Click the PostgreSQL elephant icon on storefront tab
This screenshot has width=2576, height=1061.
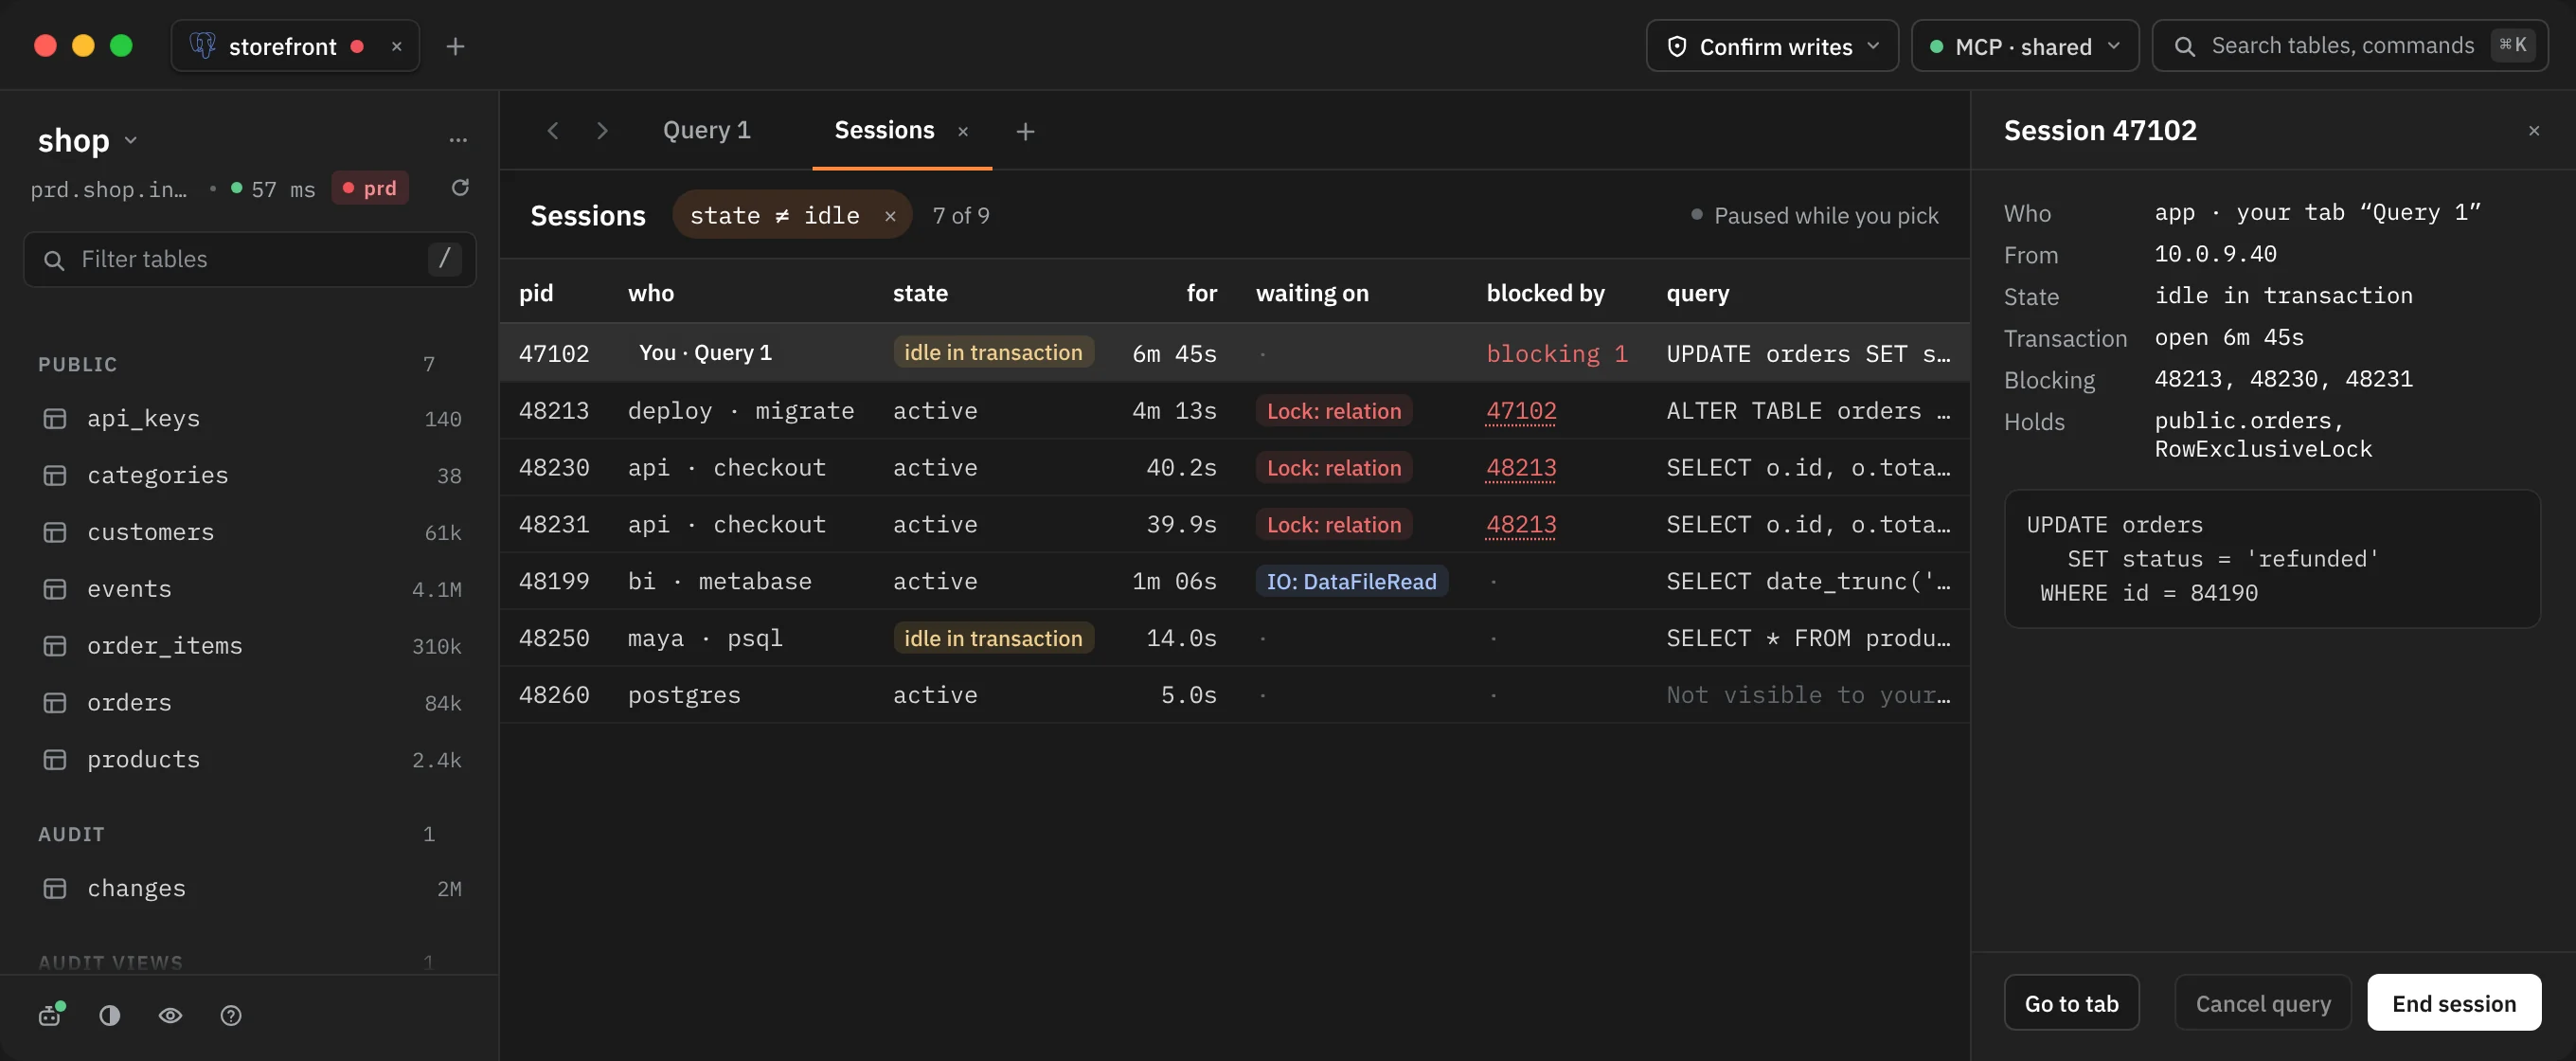(x=203, y=46)
